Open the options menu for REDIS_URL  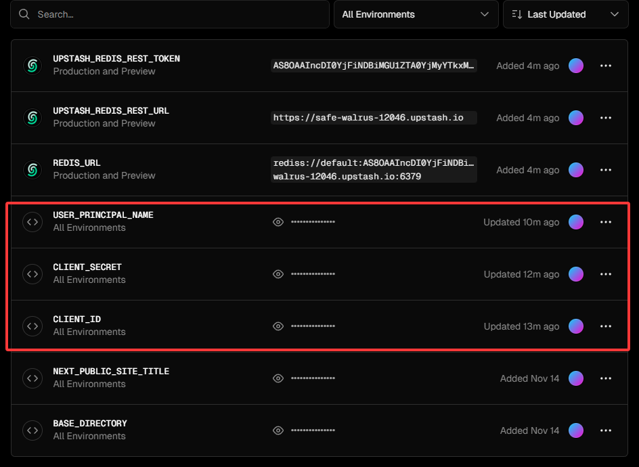(606, 170)
